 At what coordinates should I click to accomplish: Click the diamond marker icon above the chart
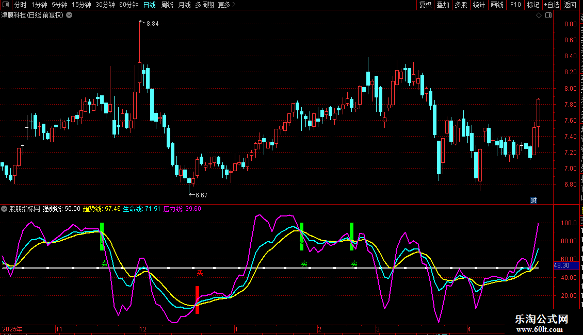coord(539,15)
